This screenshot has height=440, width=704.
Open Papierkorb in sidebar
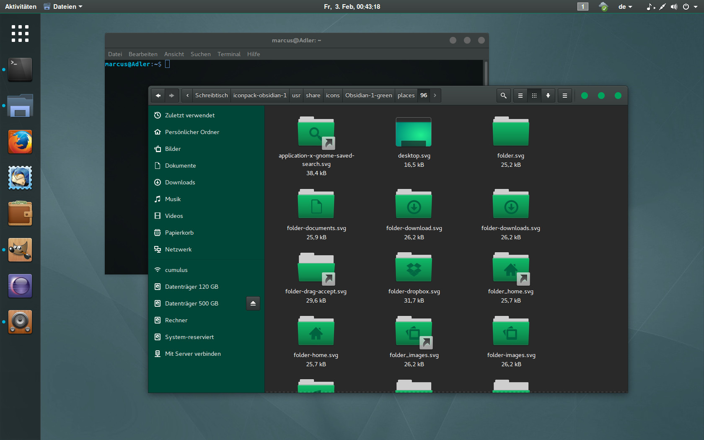pyautogui.click(x=206, y=233)
